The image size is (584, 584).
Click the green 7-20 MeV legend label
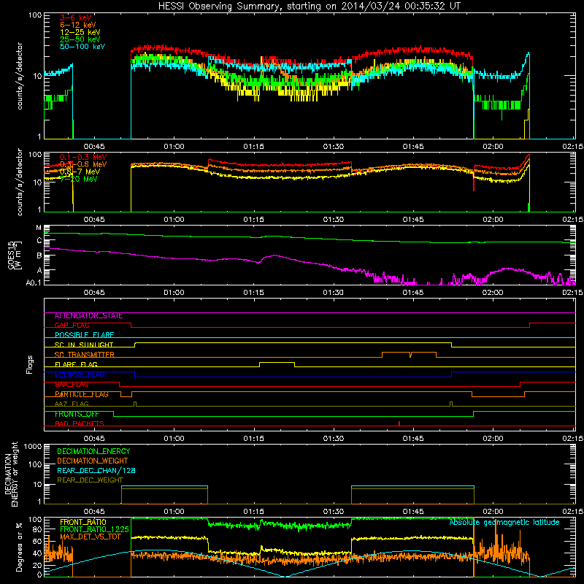[x=79, y=179]
